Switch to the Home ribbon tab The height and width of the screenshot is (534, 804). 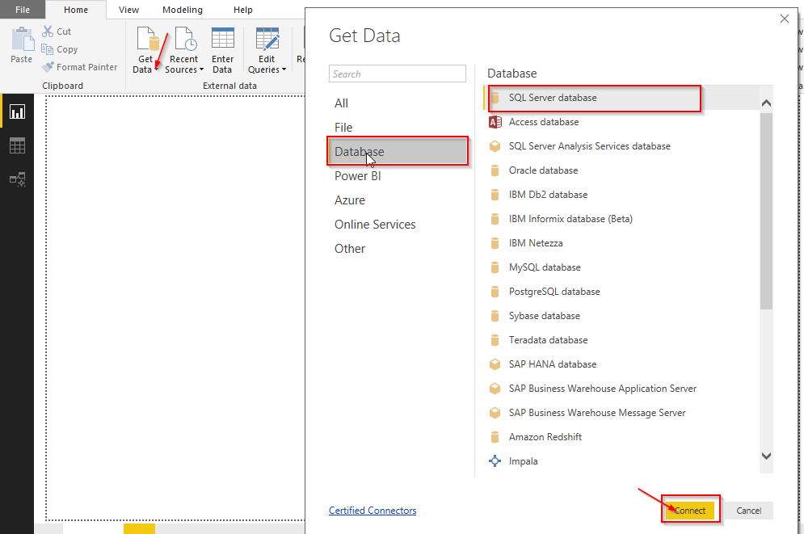pos(76,10)
